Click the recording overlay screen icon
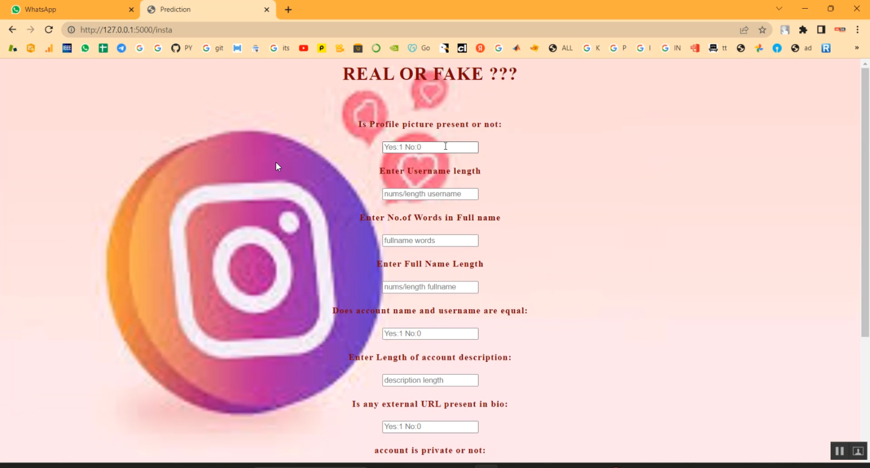This screenshot has height=468, width=870. pos(858,451)
